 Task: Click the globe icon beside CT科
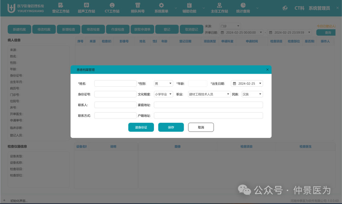pyautogui.click(x=285, y=8)
